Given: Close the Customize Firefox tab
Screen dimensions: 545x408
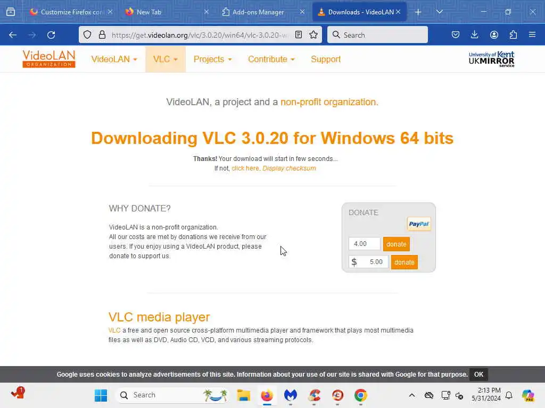Looking at the screenshot, I should (x=110, y=12).
